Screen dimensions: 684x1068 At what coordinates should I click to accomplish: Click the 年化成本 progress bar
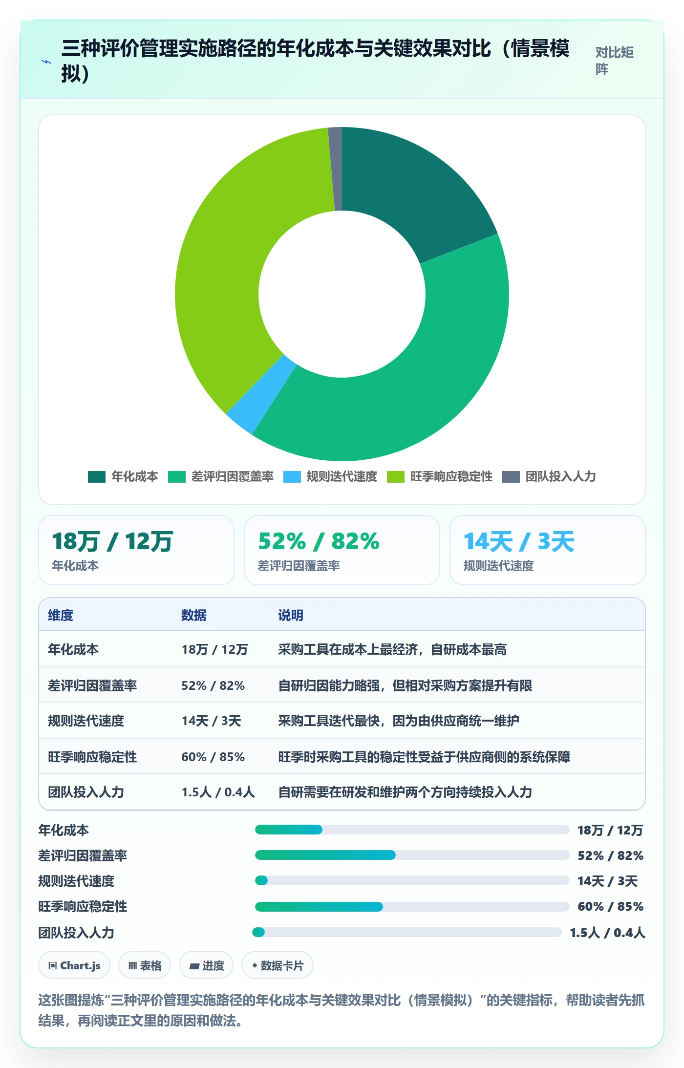[x=412, y=830]
